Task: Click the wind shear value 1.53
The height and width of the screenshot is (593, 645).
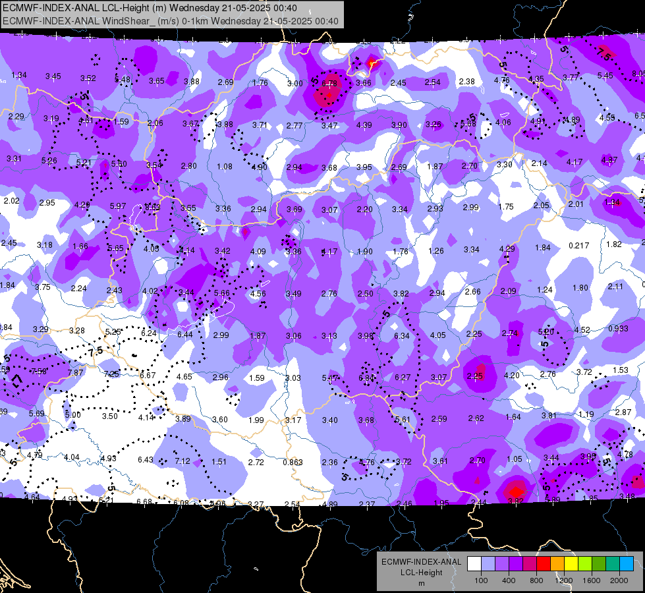Action: tap(621, 370)
